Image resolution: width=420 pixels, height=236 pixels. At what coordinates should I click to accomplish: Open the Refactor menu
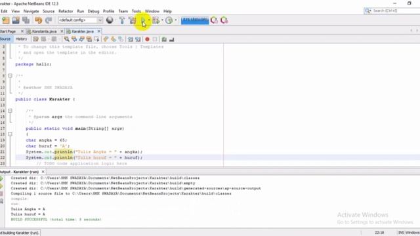[x=66, y=11]
